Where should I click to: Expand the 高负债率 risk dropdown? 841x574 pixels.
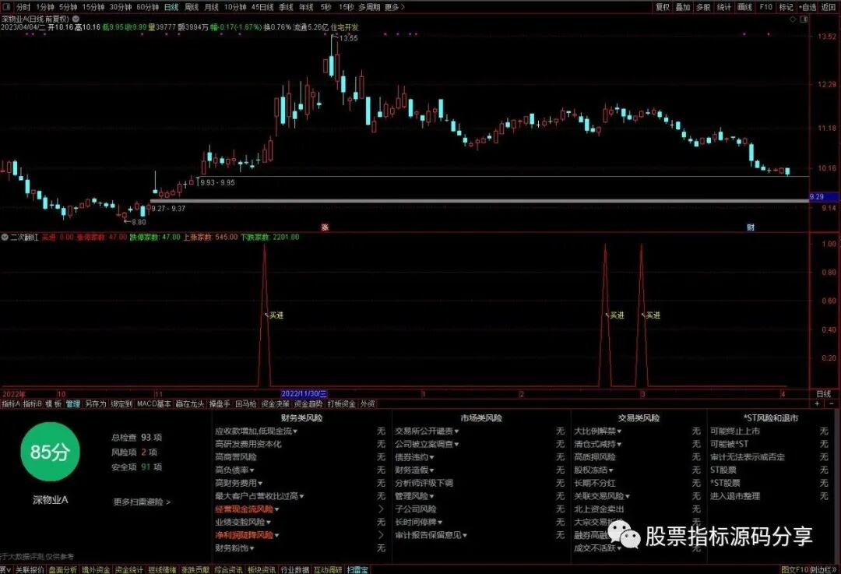235,470
